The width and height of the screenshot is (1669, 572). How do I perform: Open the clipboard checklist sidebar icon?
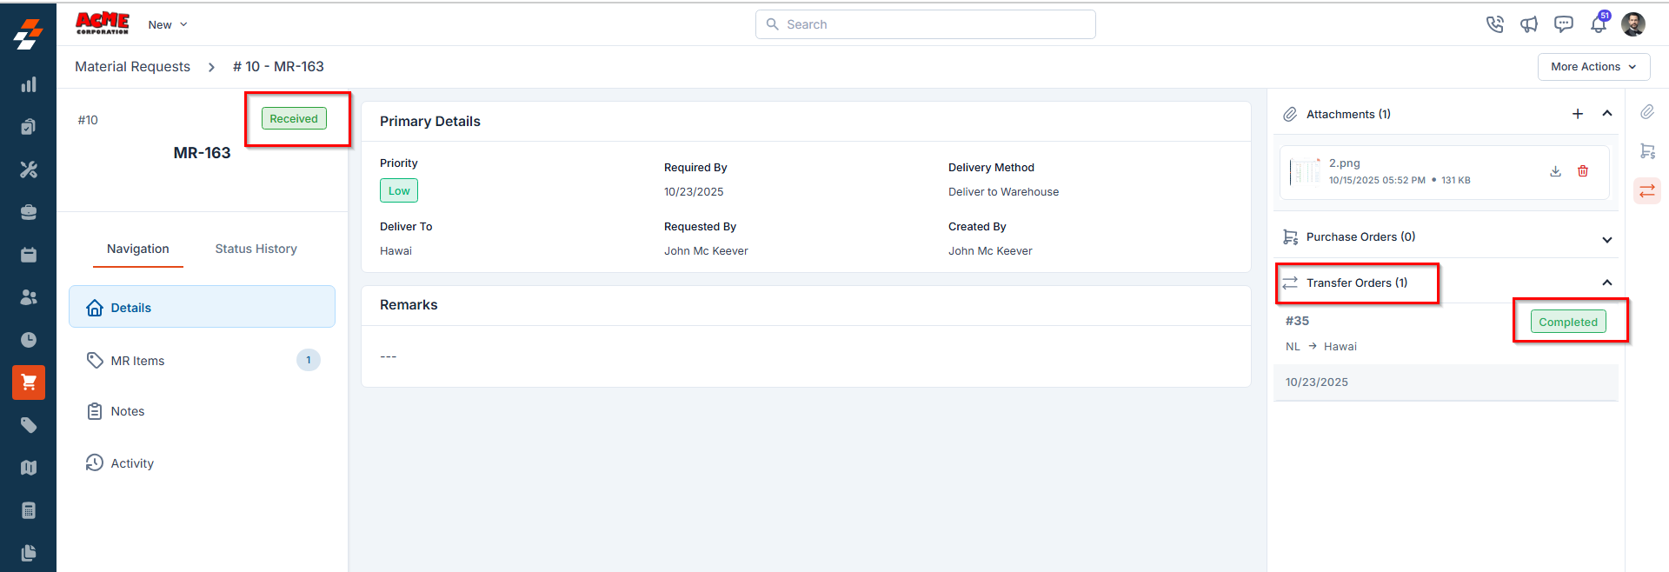point(29,127)
